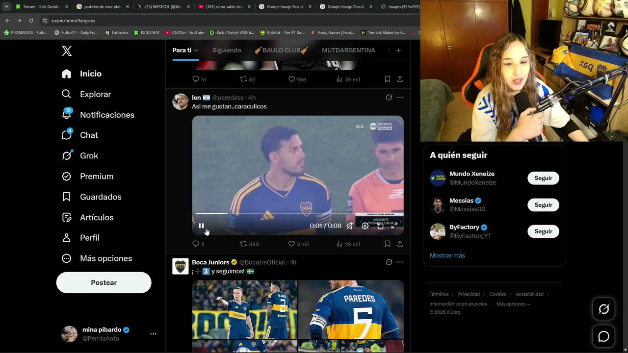Enter fullscreen on the video

[x=394, y=226]
